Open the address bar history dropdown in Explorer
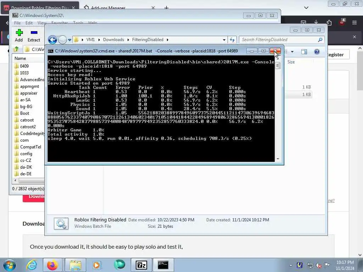Image resolution: width=363 pixels, height=272 pixels. click(x=224, y=40)
